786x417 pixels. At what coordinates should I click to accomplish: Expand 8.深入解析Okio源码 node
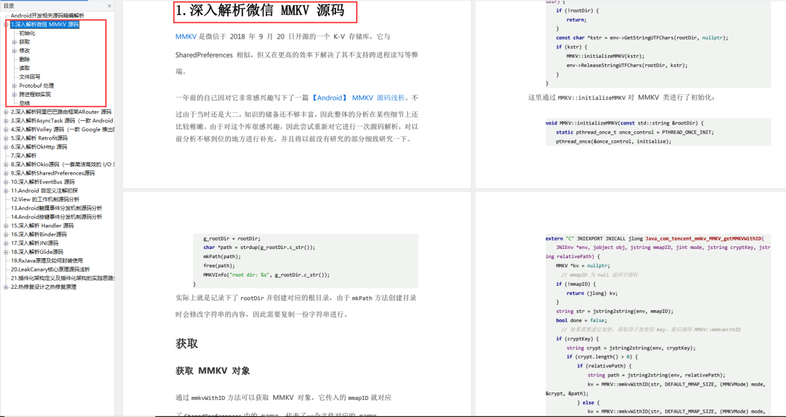(x=6, y=164)
